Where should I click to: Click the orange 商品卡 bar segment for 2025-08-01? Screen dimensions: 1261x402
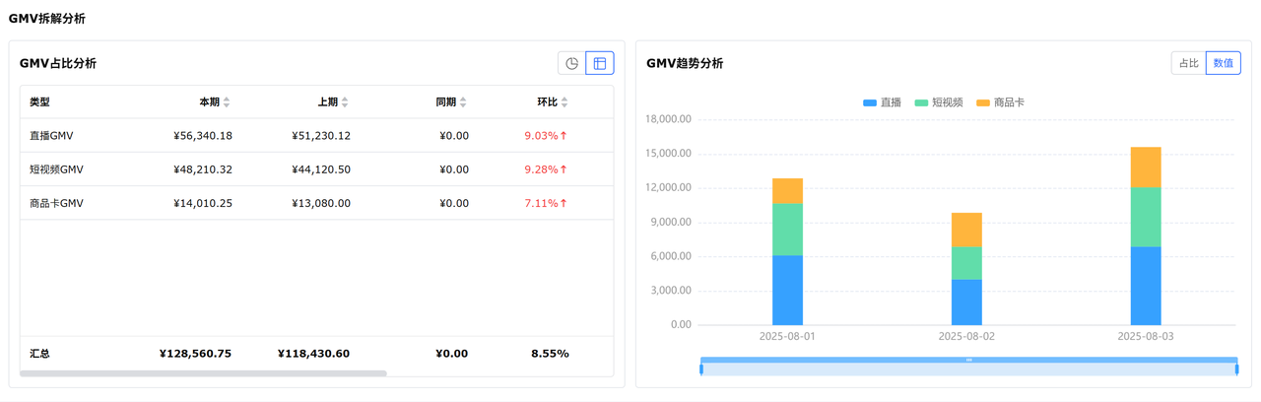[787, 191]
